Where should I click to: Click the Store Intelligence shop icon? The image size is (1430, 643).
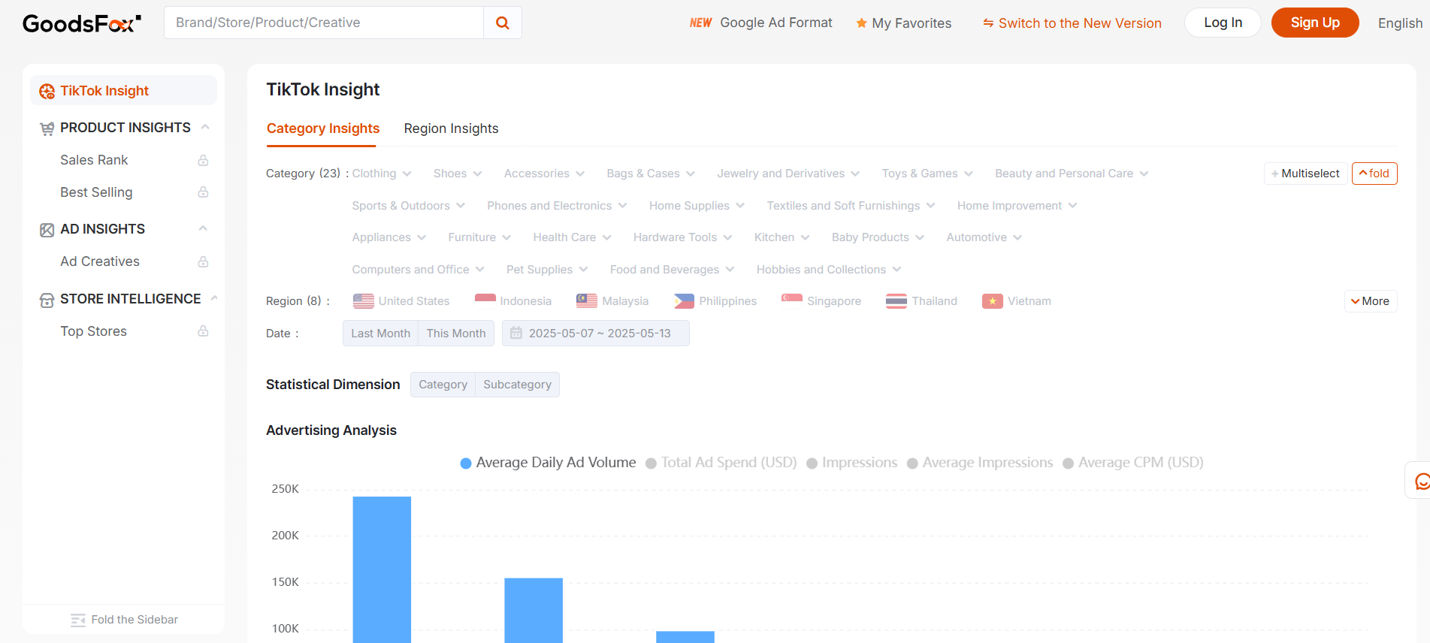[47, 300]
